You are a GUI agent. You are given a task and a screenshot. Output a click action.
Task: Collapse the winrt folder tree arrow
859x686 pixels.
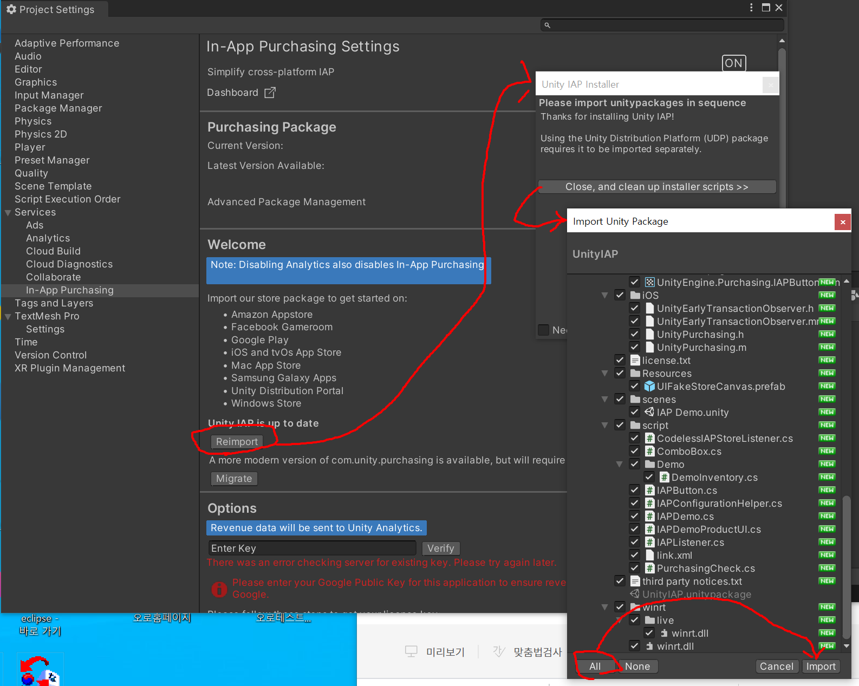coord(604,607)
